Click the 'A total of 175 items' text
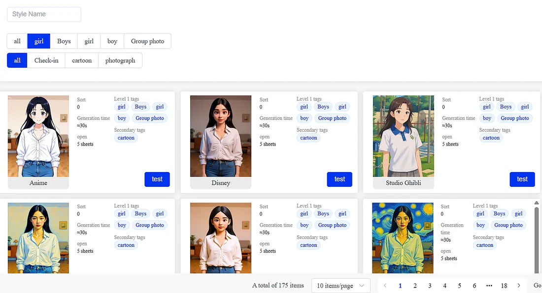 pyautogui.click(x=278, y=286)
